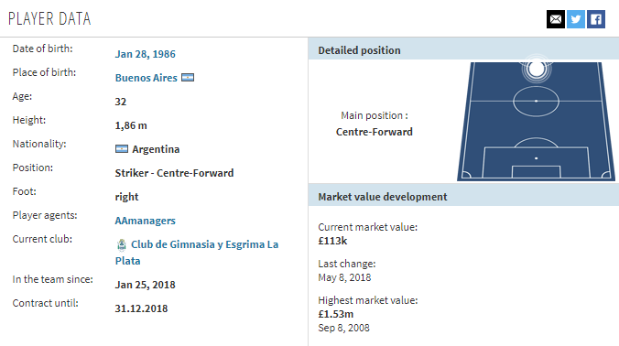Click centre circle on pitch diagram
This screenshot has width=619, height=346.
point(536,102)
